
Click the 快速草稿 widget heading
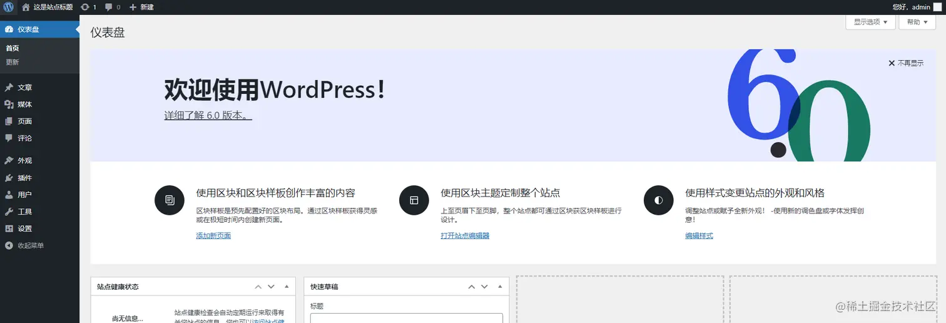[325, 287]
